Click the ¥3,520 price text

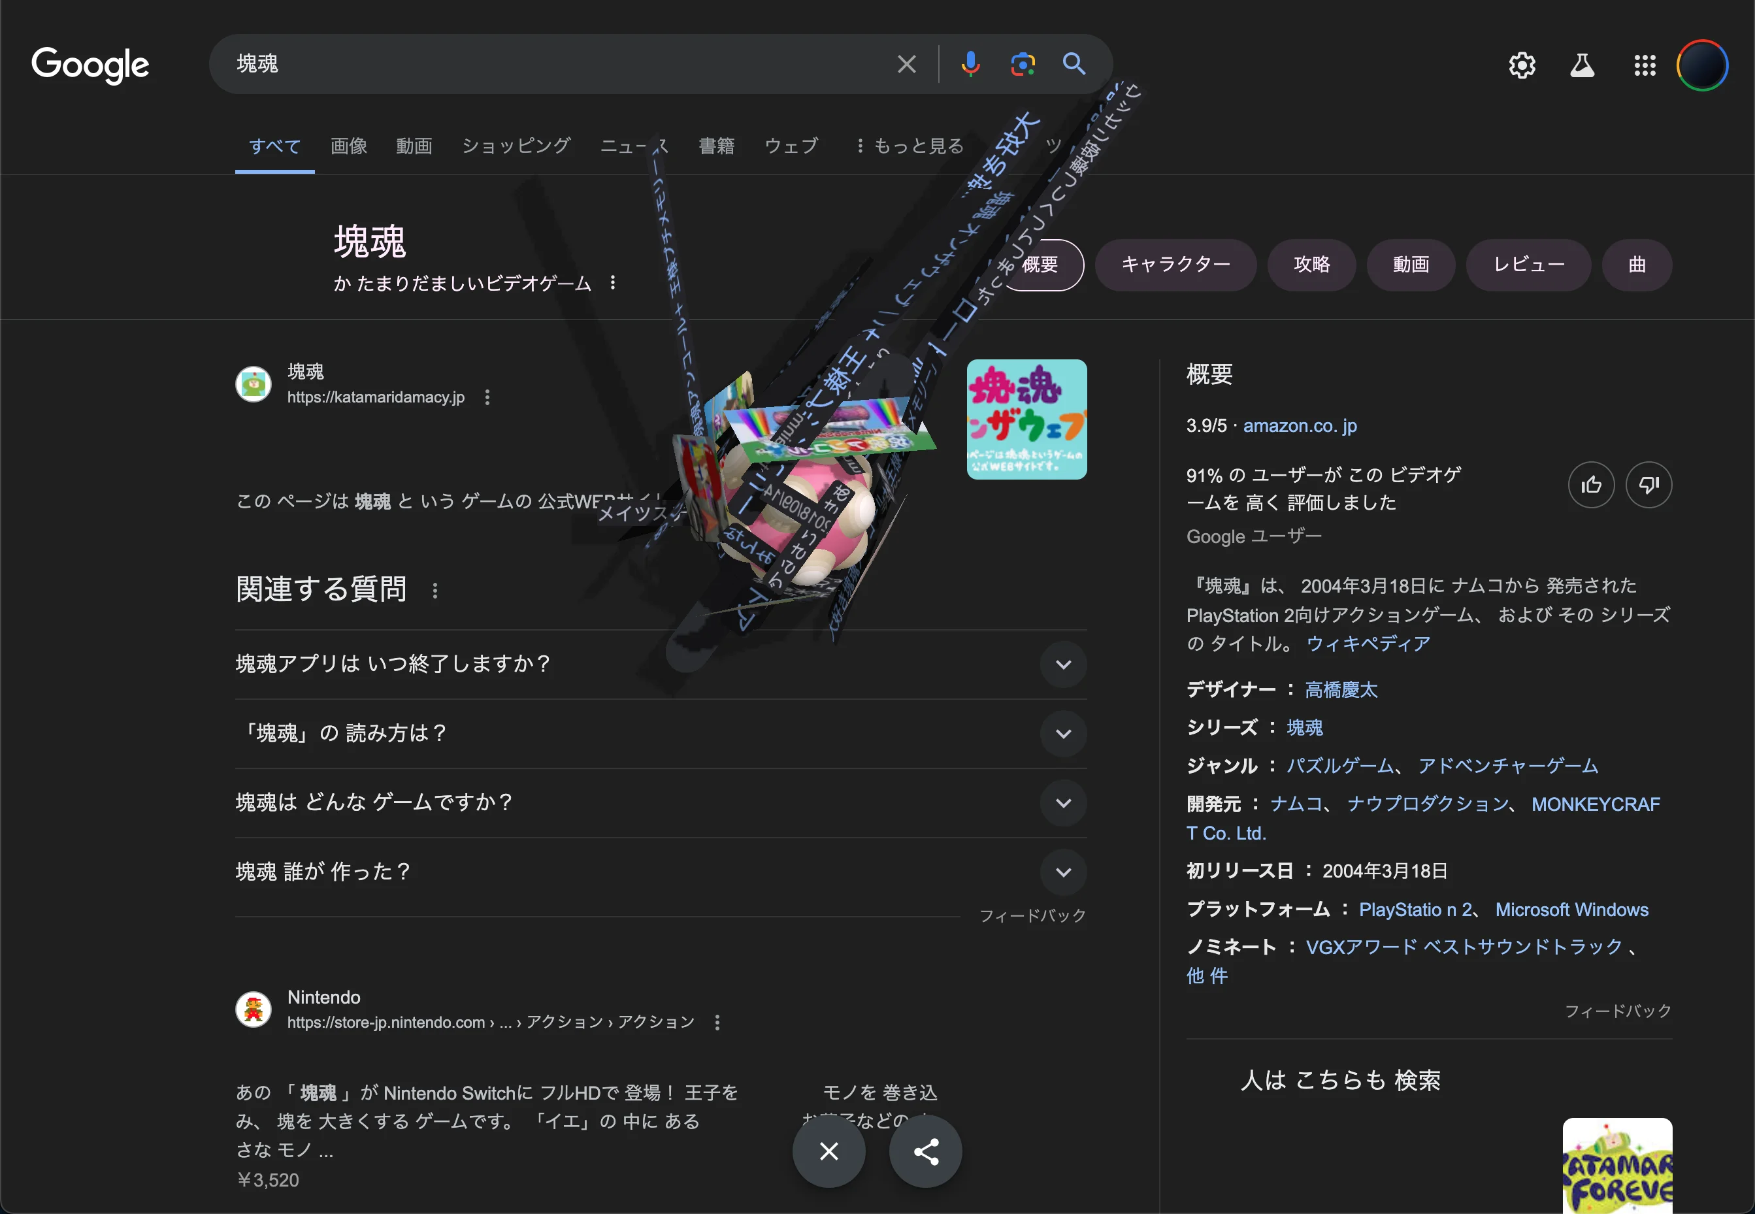[268, 1180]
